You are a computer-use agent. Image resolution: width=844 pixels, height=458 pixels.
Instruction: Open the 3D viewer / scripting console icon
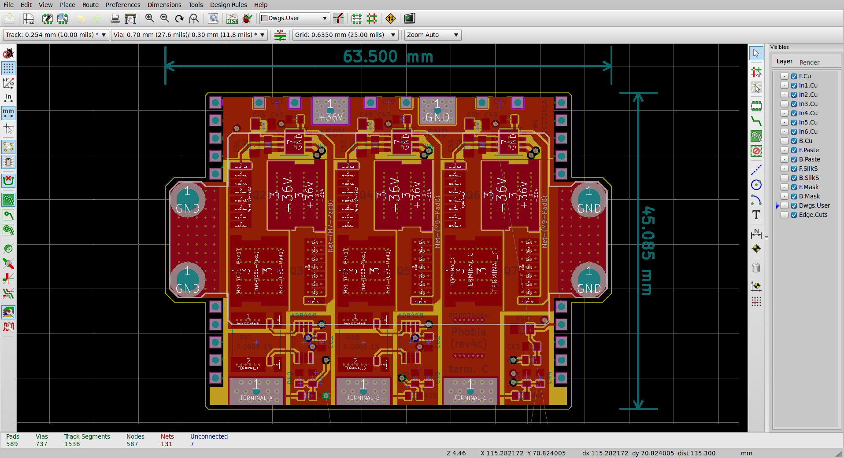(409, 18)
